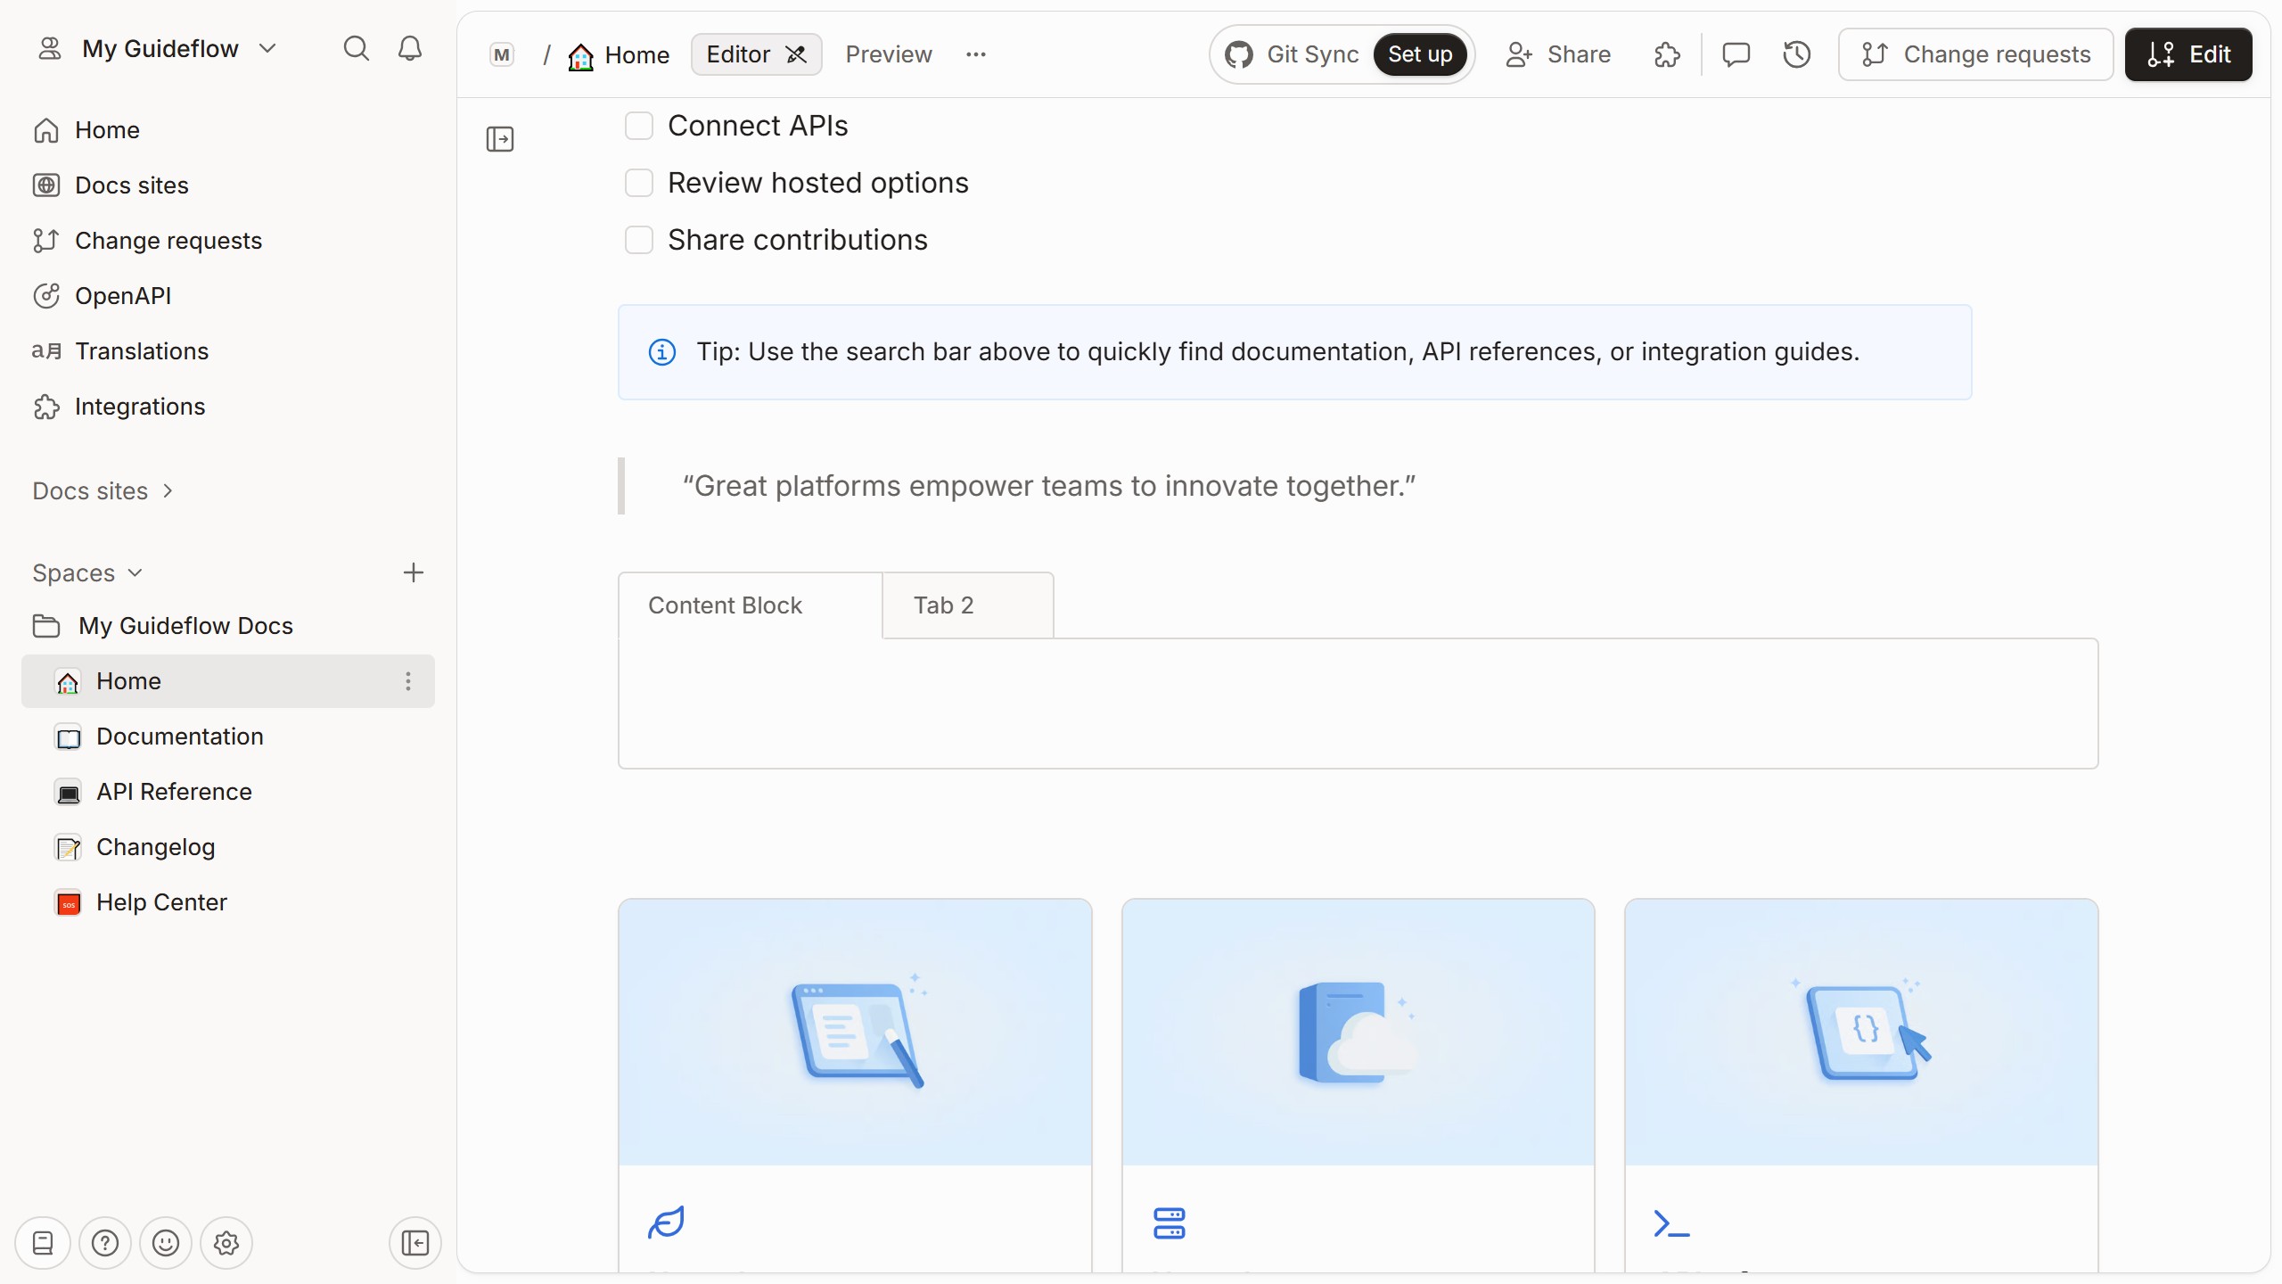This screenshot has height=1284, width=2282.
Task: Select the Content Block tab
Action: click(x=751, y=605)
